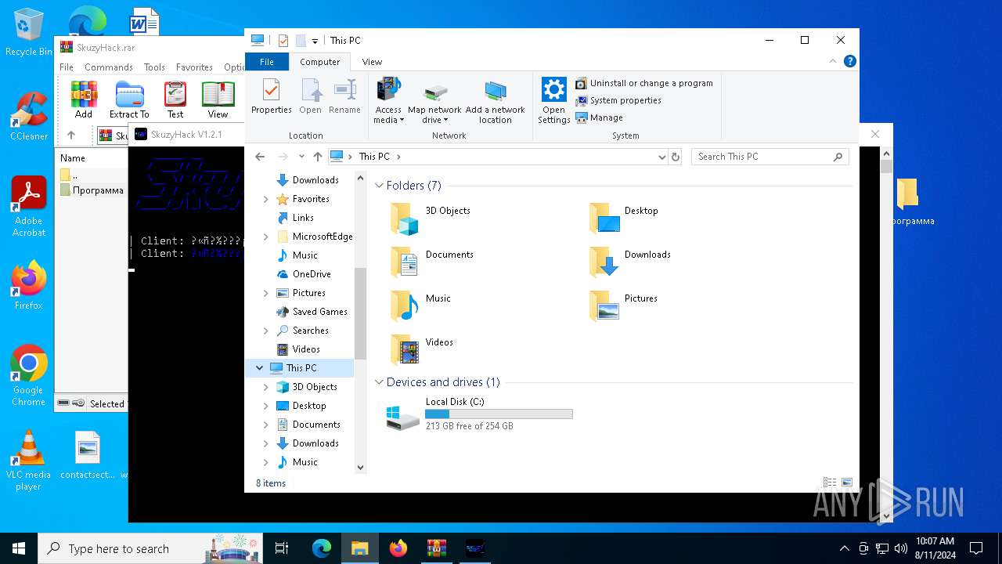Open WinRAR Commands menu
The image size is (1002, 564).
point(109,67)
